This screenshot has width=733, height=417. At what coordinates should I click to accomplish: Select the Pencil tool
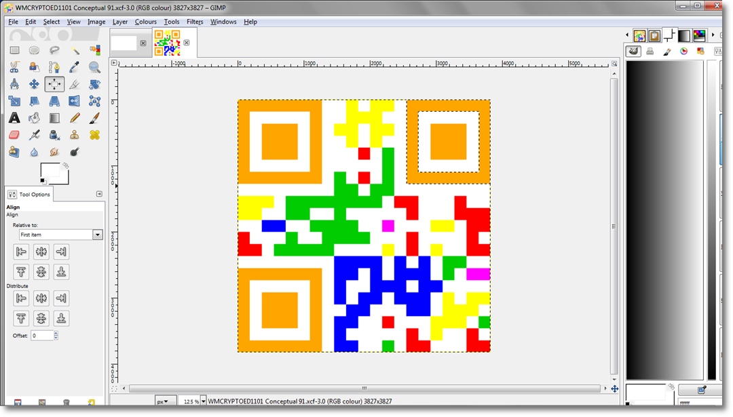tap(75, 118)
